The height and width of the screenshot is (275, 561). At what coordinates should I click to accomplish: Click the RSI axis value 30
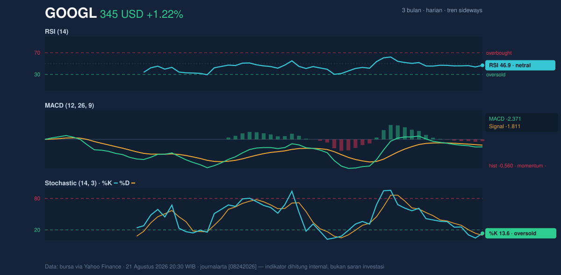point(37,74)
